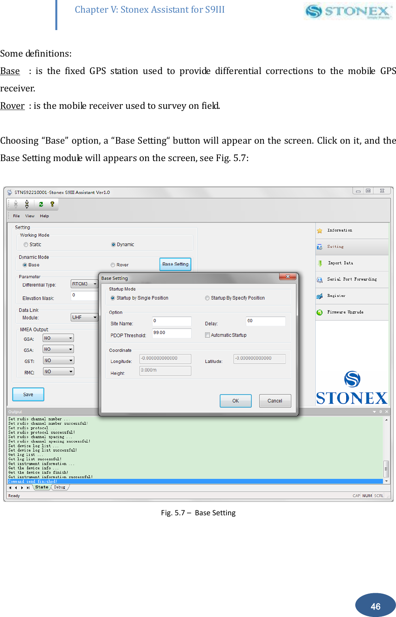Viewport: 396px width, 617px height.
Task: Click the Output scrollbar down arrow
Action: point(386,481)
